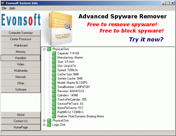Click the Contact Us button

21,121
